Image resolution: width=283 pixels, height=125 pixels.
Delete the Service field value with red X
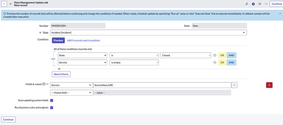coord(269,85)
